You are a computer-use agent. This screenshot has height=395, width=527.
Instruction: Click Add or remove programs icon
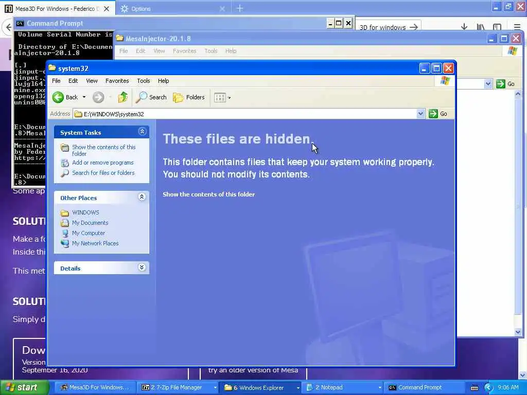tap(65, 163)
